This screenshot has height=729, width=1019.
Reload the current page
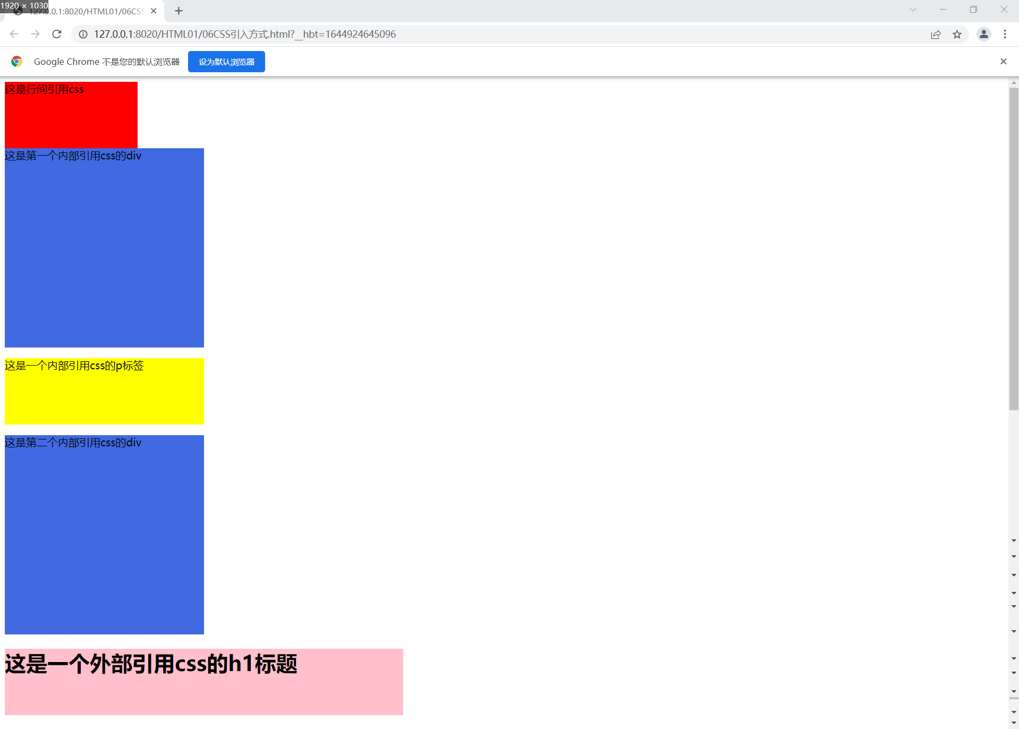coord(57,34)
